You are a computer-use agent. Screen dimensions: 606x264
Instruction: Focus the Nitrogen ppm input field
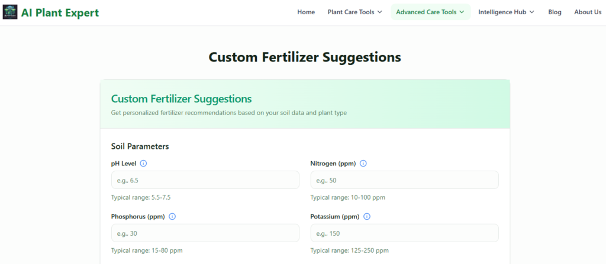404,180
